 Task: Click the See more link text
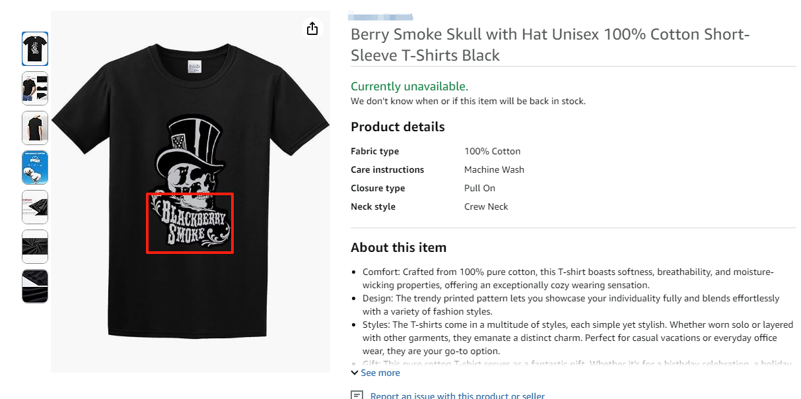(380, 373)
